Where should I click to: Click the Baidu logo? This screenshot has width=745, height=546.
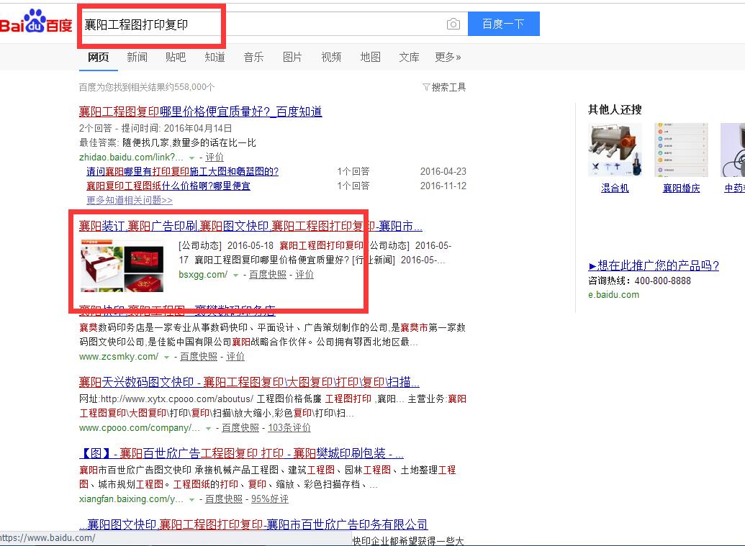(x=36, y=22)
